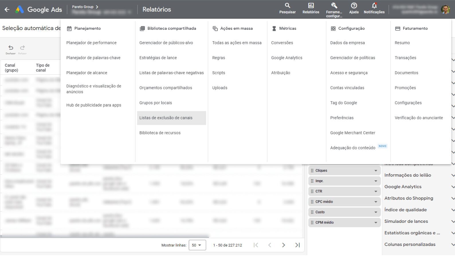
Task: Click the back arrow beside Google Ads logo
Action: [7, 9]
